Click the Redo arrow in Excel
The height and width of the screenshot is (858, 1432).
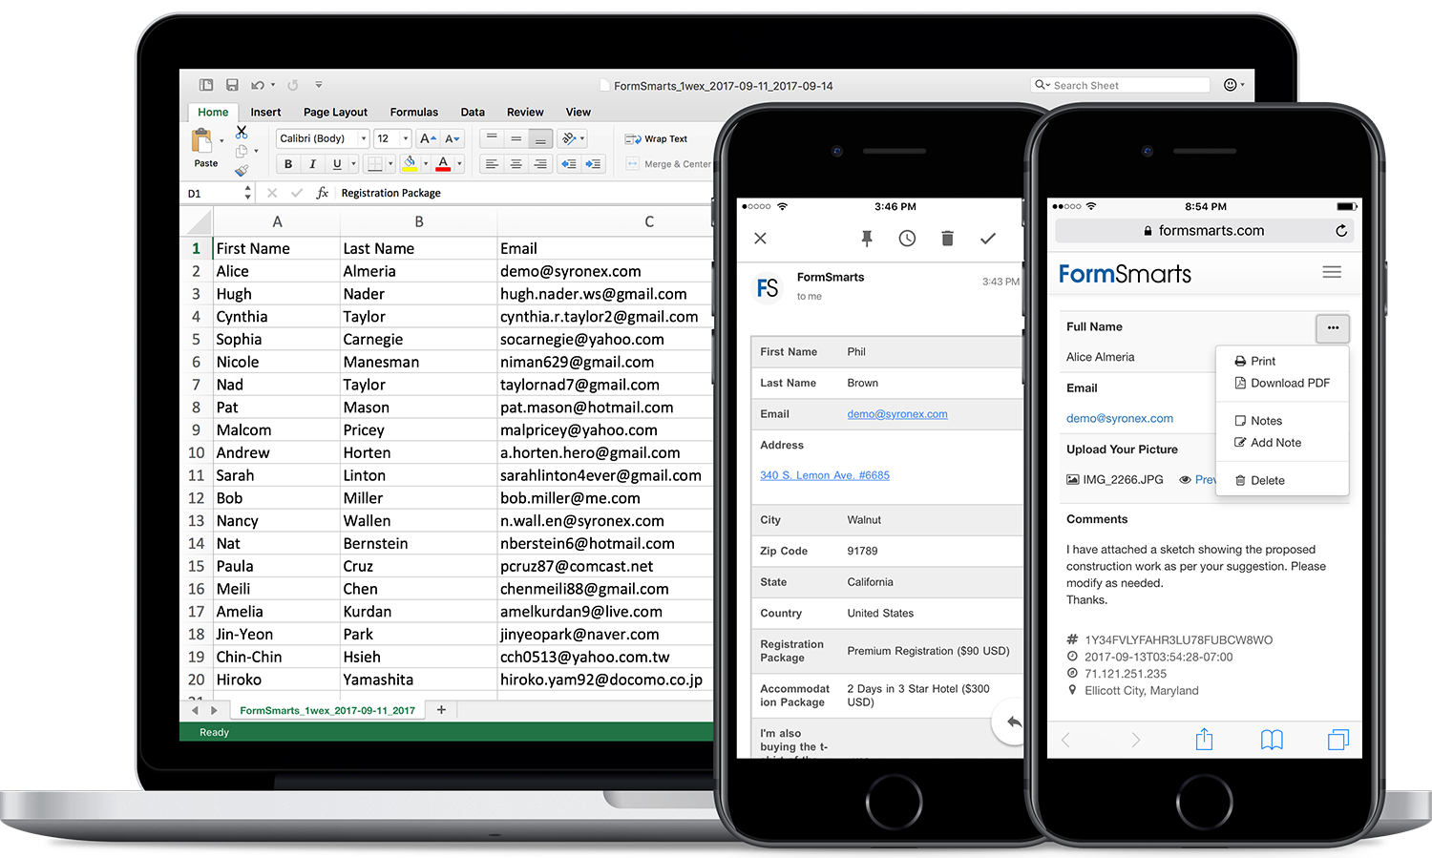tap(293, 85)
